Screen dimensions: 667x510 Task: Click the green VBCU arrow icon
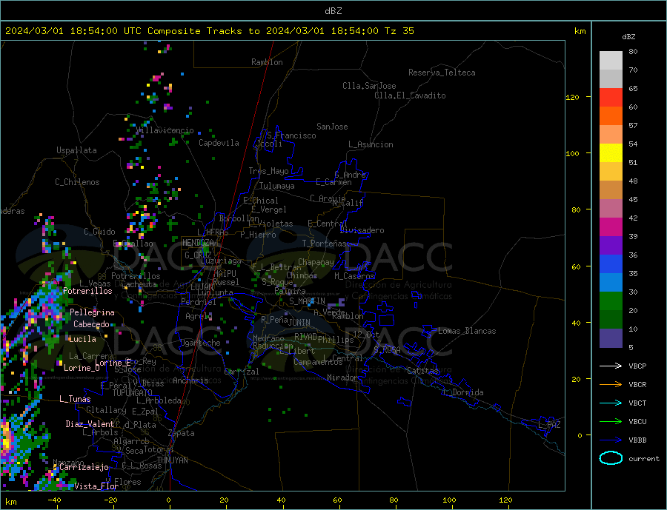(x=611, y=422)
